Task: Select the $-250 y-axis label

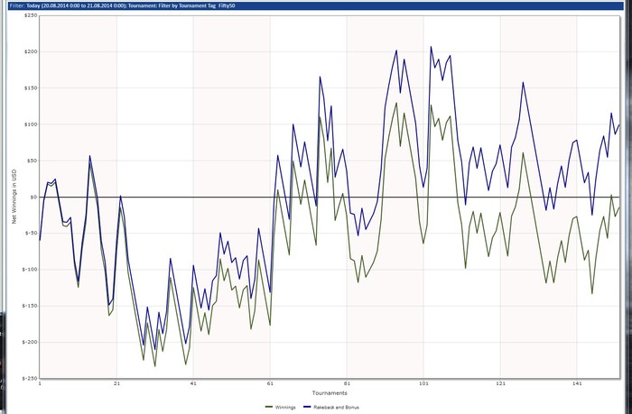Action: click(30, 378)
